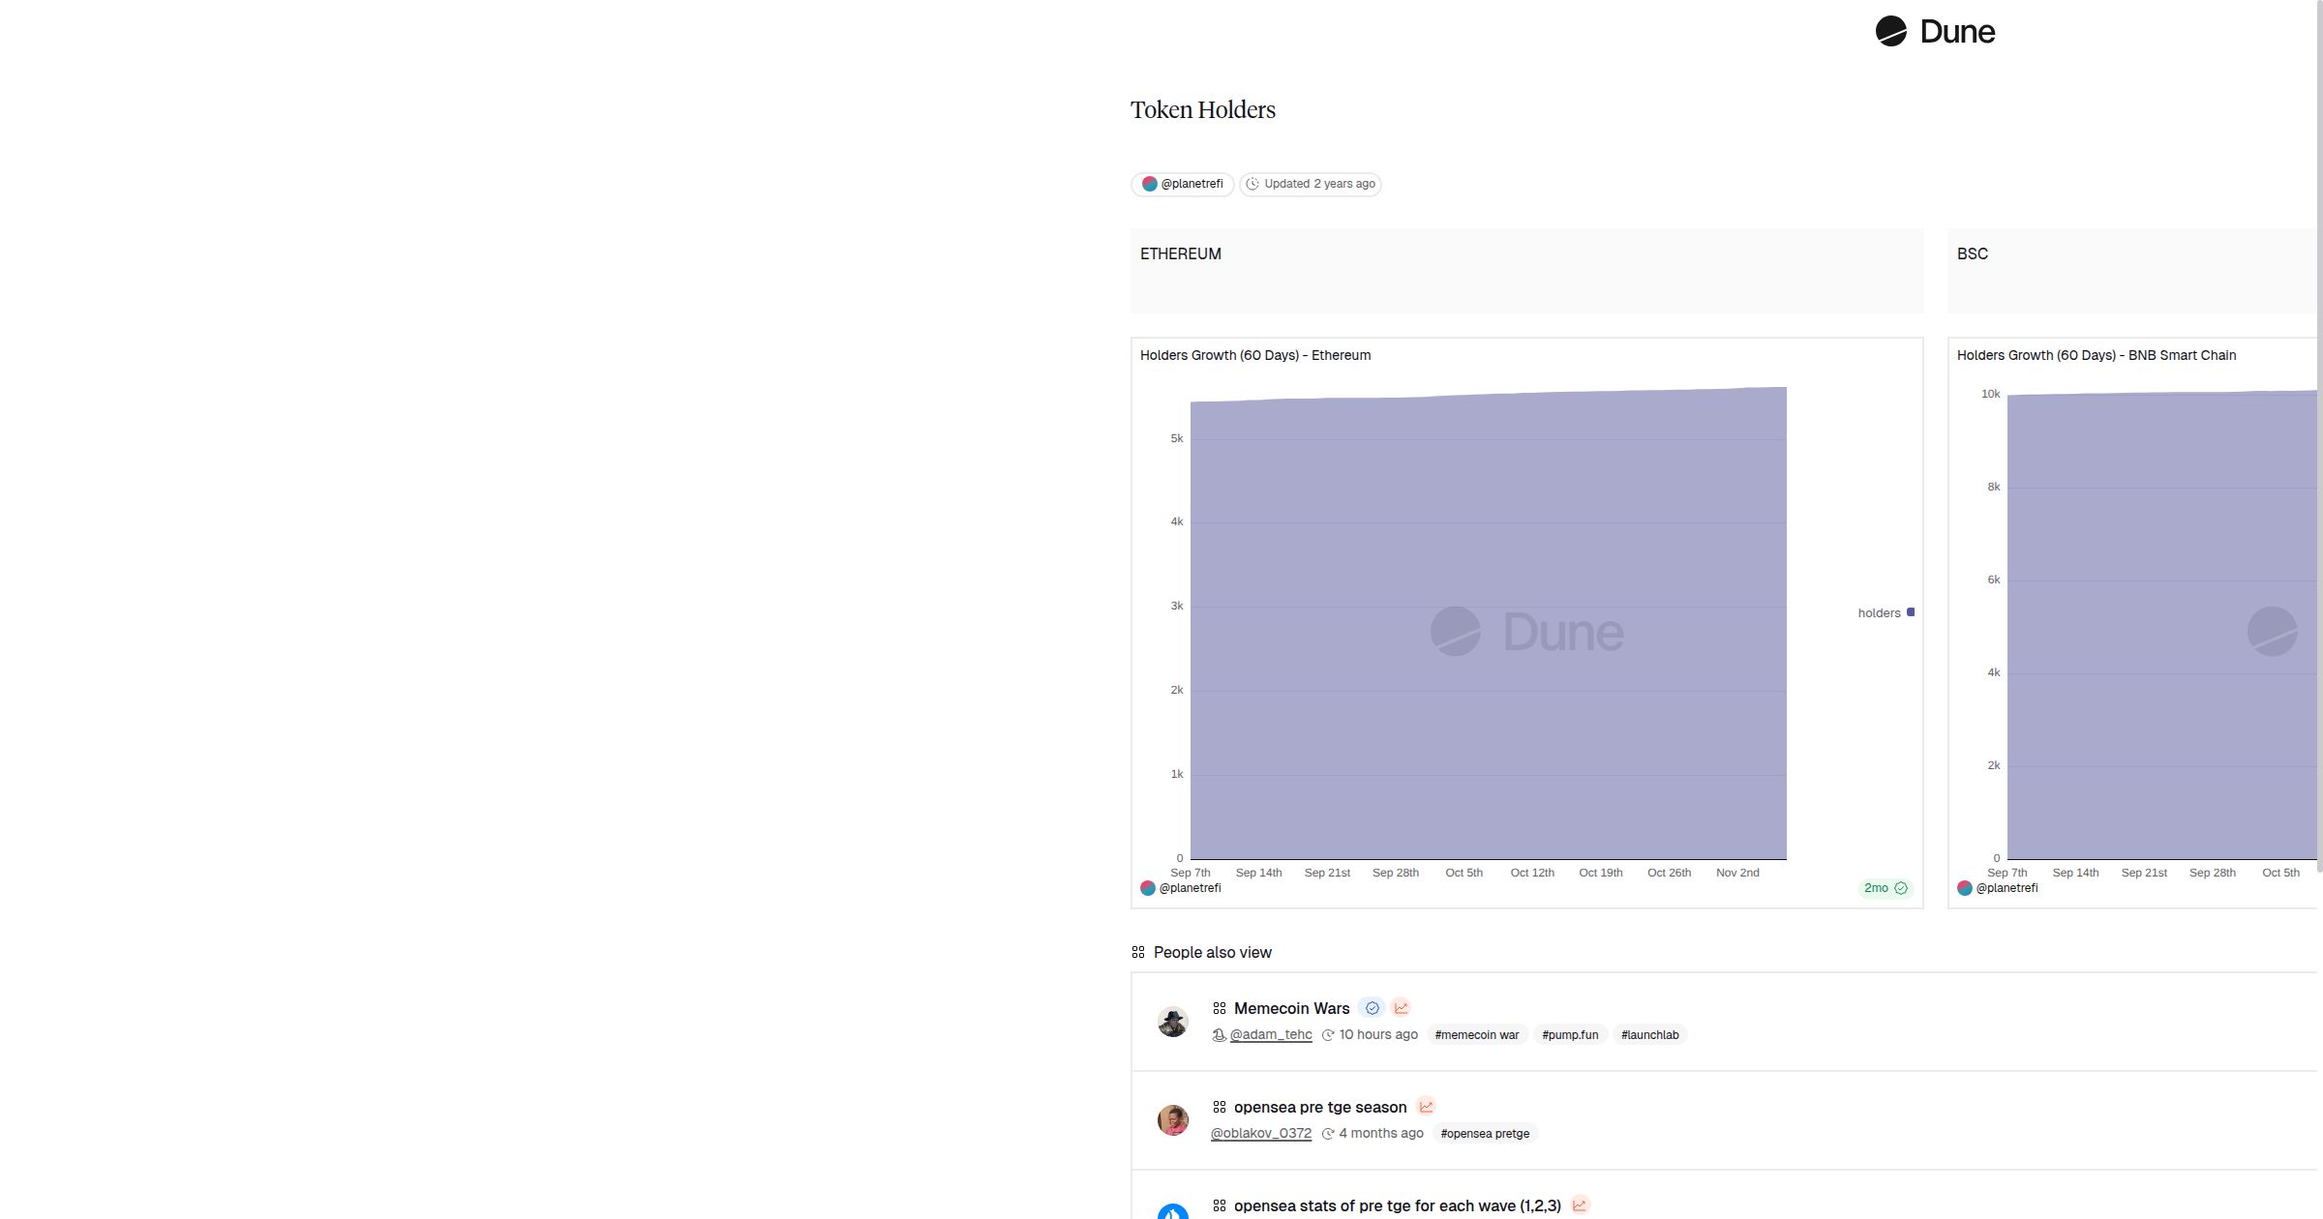Click the trending icon next to opensea pre tge season

click(x=1426, y=1107)
